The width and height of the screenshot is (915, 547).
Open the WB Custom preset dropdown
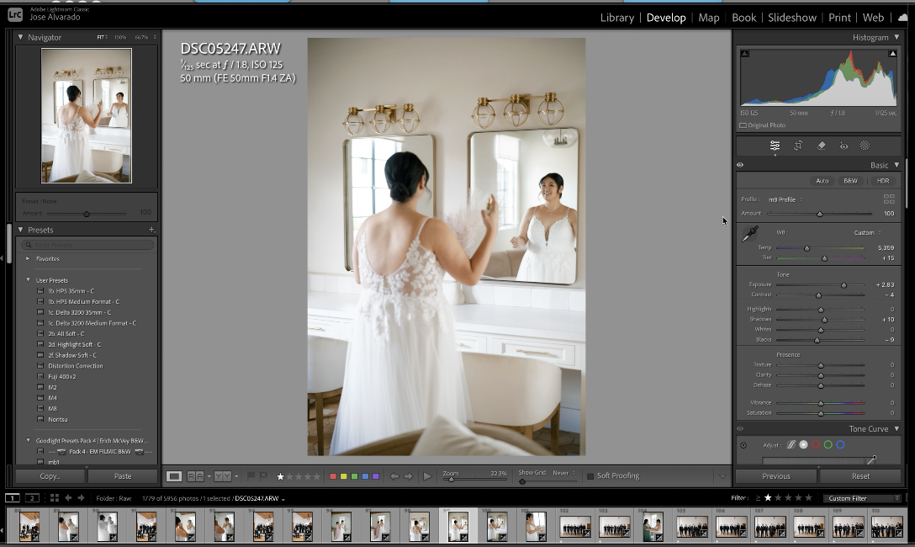[x=866, y=232]
